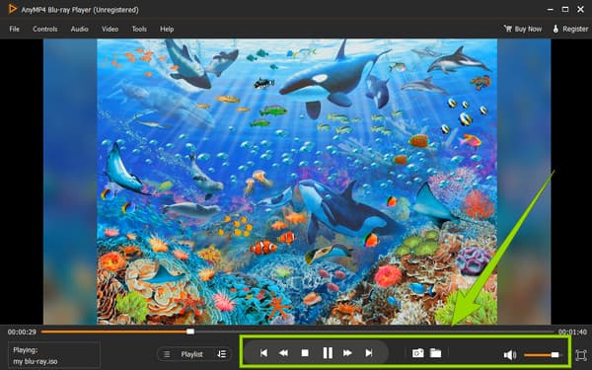
Task: Click the Buy Now button
Action: click(x=523, y=29)
